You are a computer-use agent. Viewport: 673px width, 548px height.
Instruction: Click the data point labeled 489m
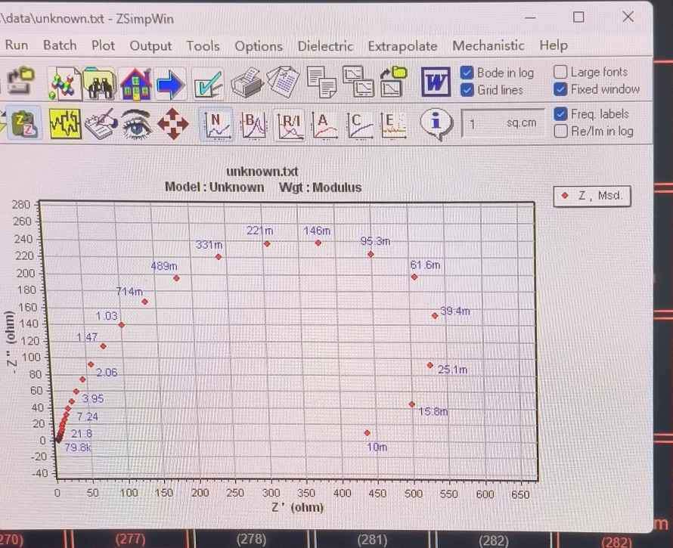pos(176,278)
